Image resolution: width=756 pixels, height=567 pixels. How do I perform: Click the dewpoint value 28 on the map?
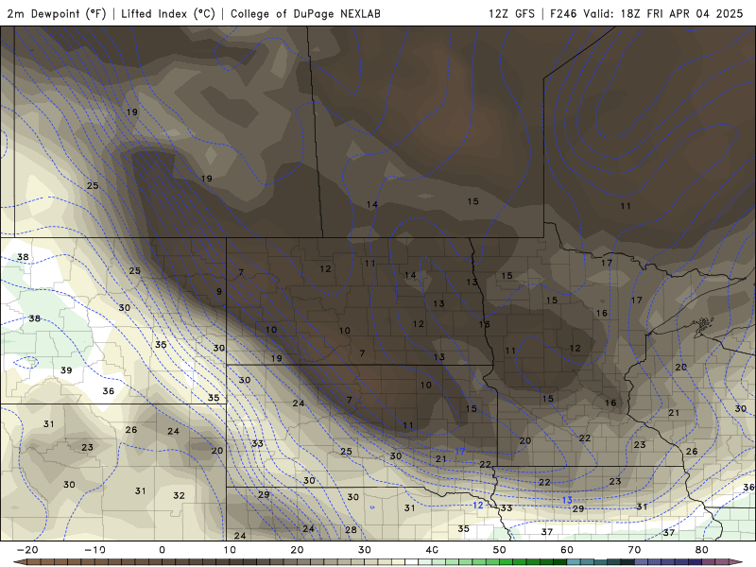[351, 530]
